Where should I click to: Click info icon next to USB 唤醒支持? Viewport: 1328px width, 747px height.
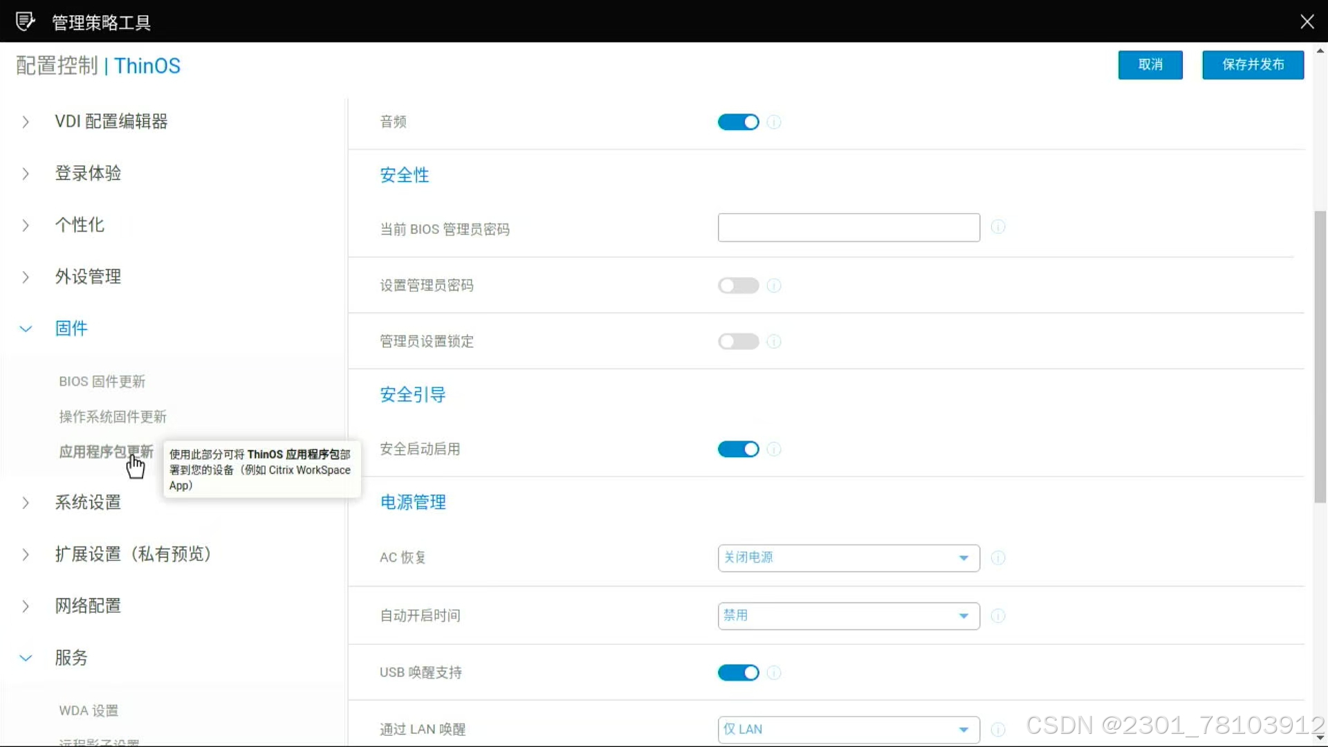pyautogui.click(x=774, y=673)
